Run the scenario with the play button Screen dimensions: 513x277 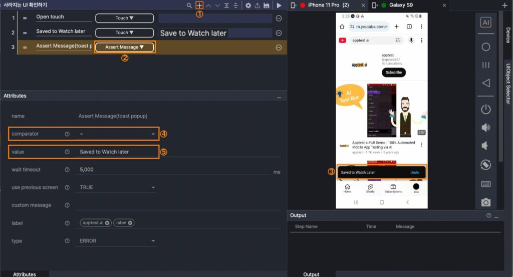tap(279, 5)
